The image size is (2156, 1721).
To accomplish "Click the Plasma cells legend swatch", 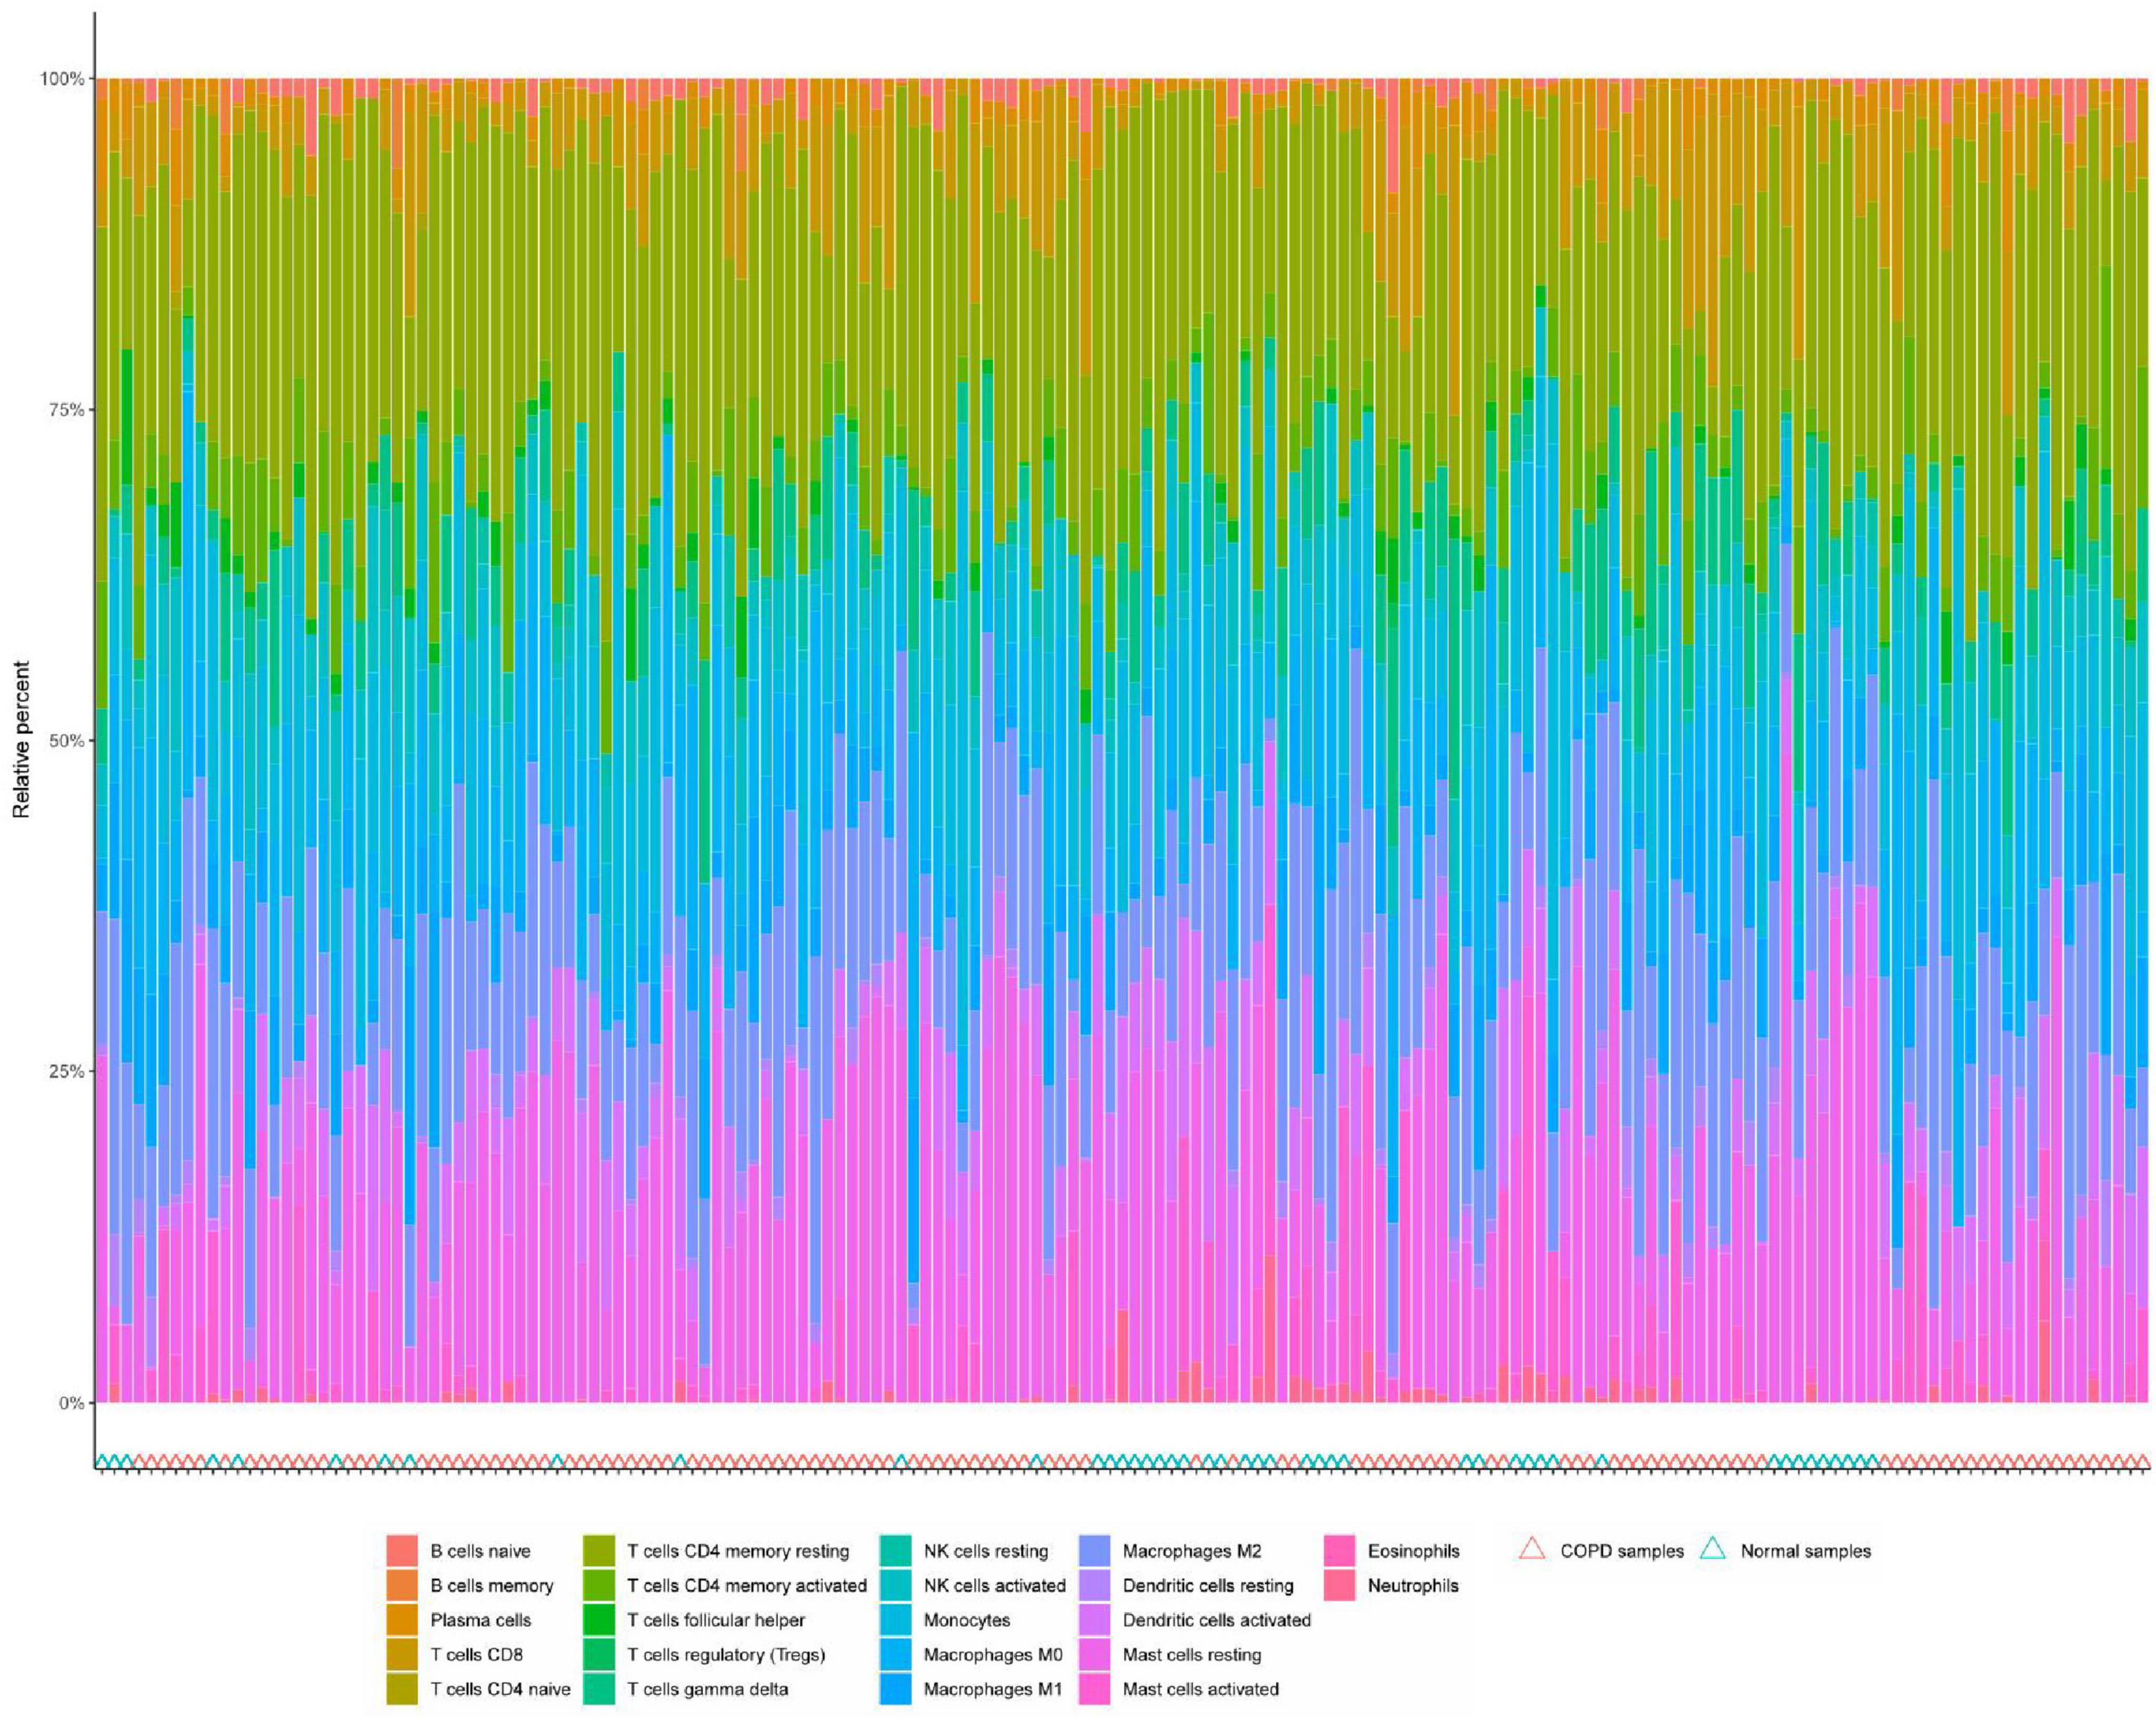I will point(402,1619).
